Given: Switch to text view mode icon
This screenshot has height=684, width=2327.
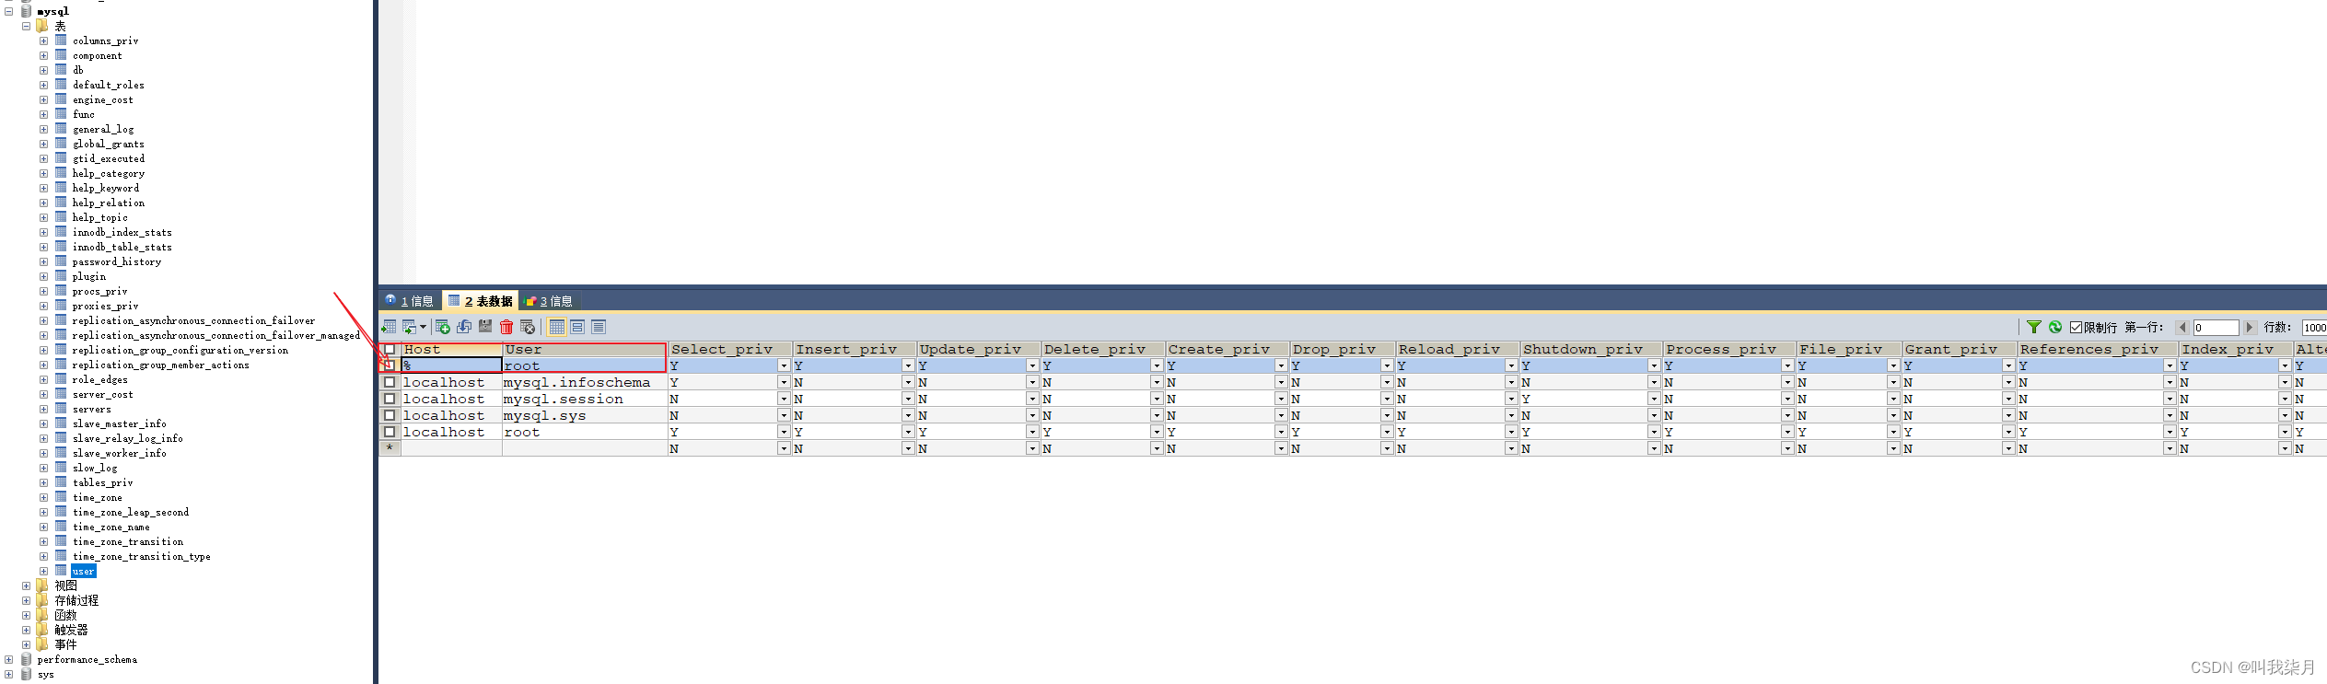Looking at the screenshot, I should pos(599,327).
